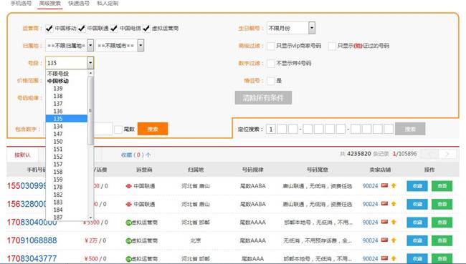
Task: Tick the 尾数 checkbox beside orange search
Action: pyautogui.click(x=118, y=129)
